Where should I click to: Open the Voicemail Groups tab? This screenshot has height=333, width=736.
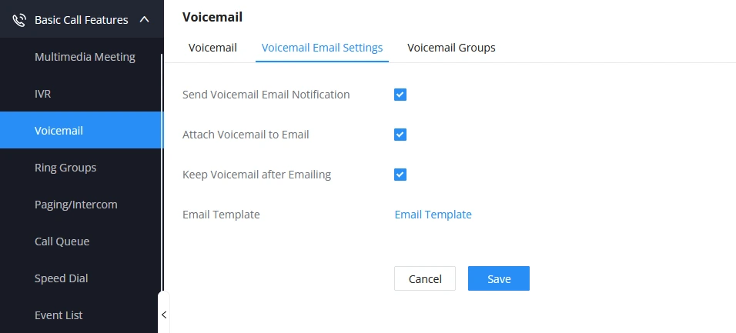[x=451, y=48]
